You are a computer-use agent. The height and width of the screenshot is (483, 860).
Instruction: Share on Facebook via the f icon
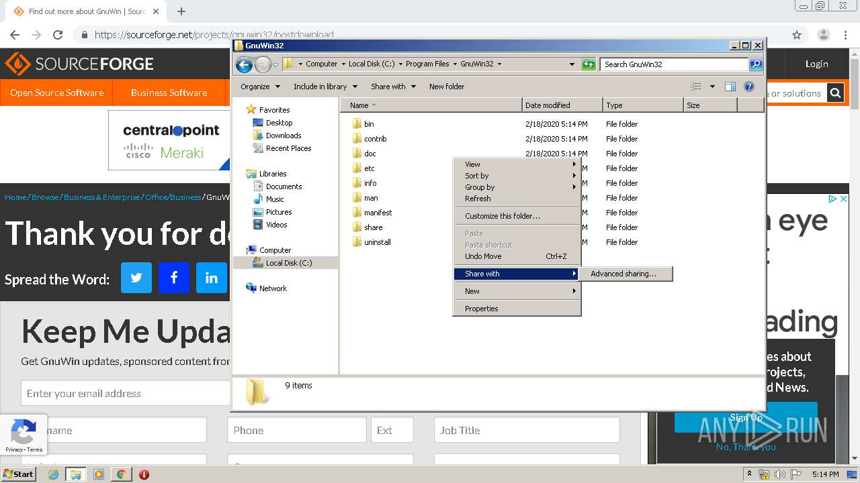174,278
